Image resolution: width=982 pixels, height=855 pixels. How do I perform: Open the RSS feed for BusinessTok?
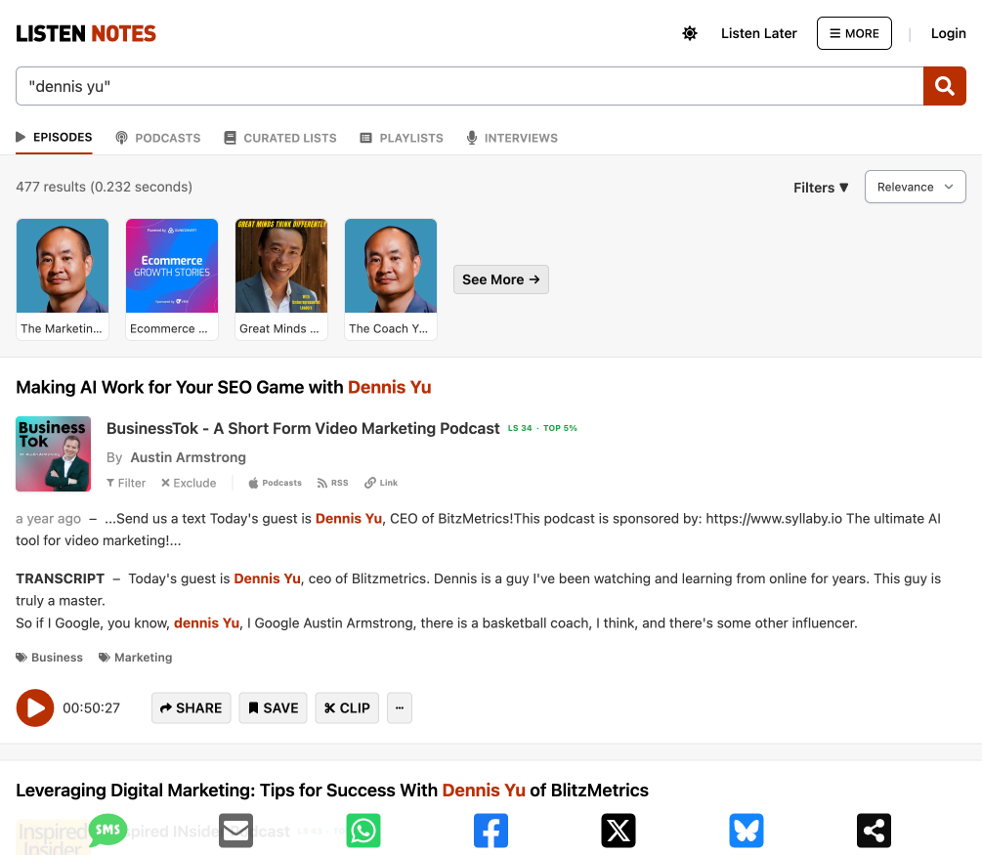(x=332, y=482)
